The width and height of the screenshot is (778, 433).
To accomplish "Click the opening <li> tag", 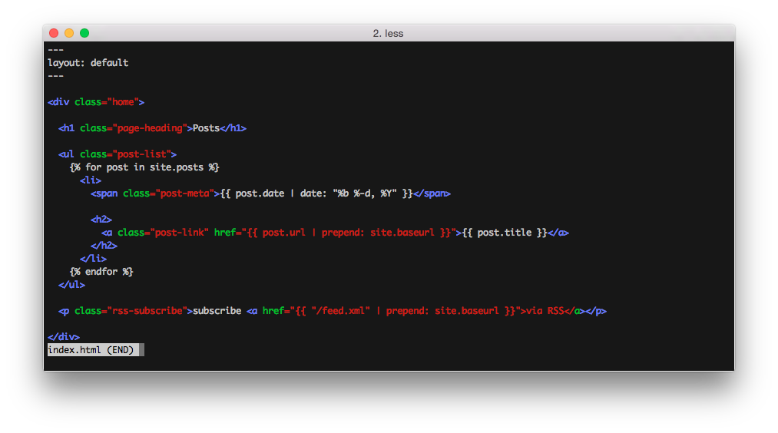I will coord(91,180).
